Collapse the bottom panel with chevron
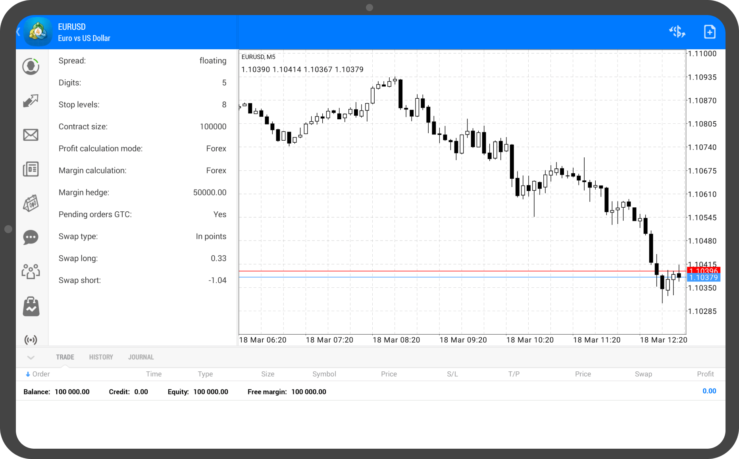Image resolution: width=739 pixels, height=459 pixels. pyautogui.click(x=31, y=358)
